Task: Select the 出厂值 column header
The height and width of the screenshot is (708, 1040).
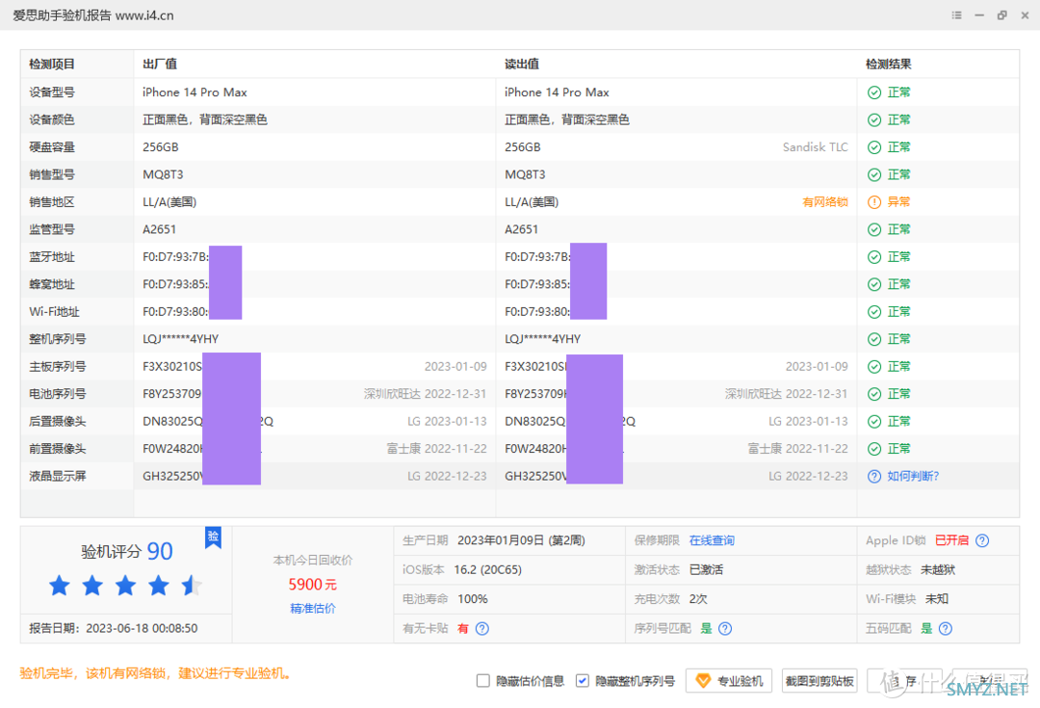Action: [x=160, y=65]
